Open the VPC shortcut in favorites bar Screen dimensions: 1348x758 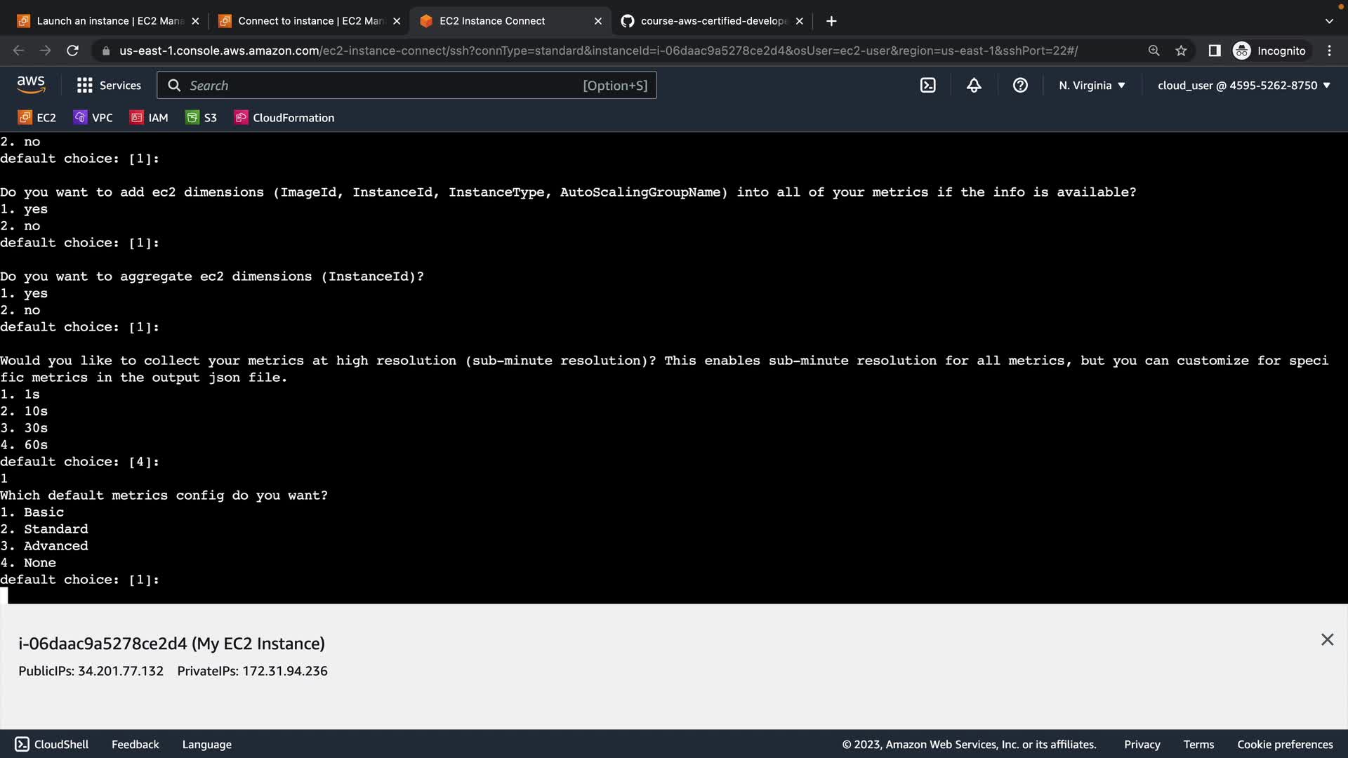93,118
